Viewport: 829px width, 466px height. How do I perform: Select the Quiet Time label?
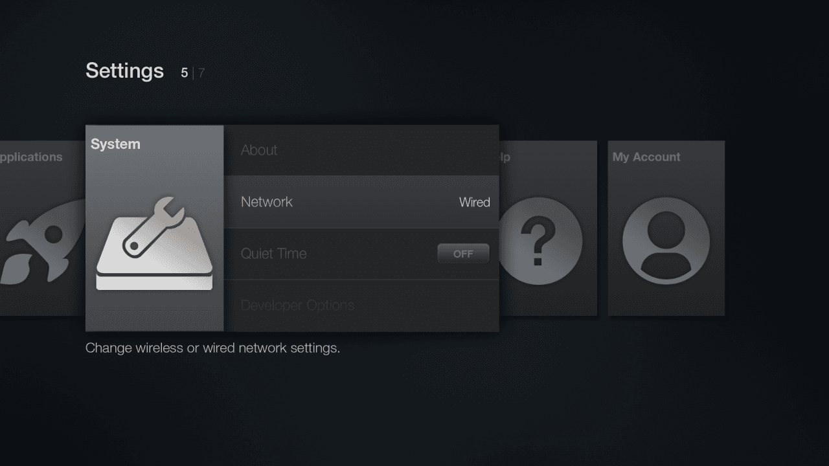[x=273, y=254]
